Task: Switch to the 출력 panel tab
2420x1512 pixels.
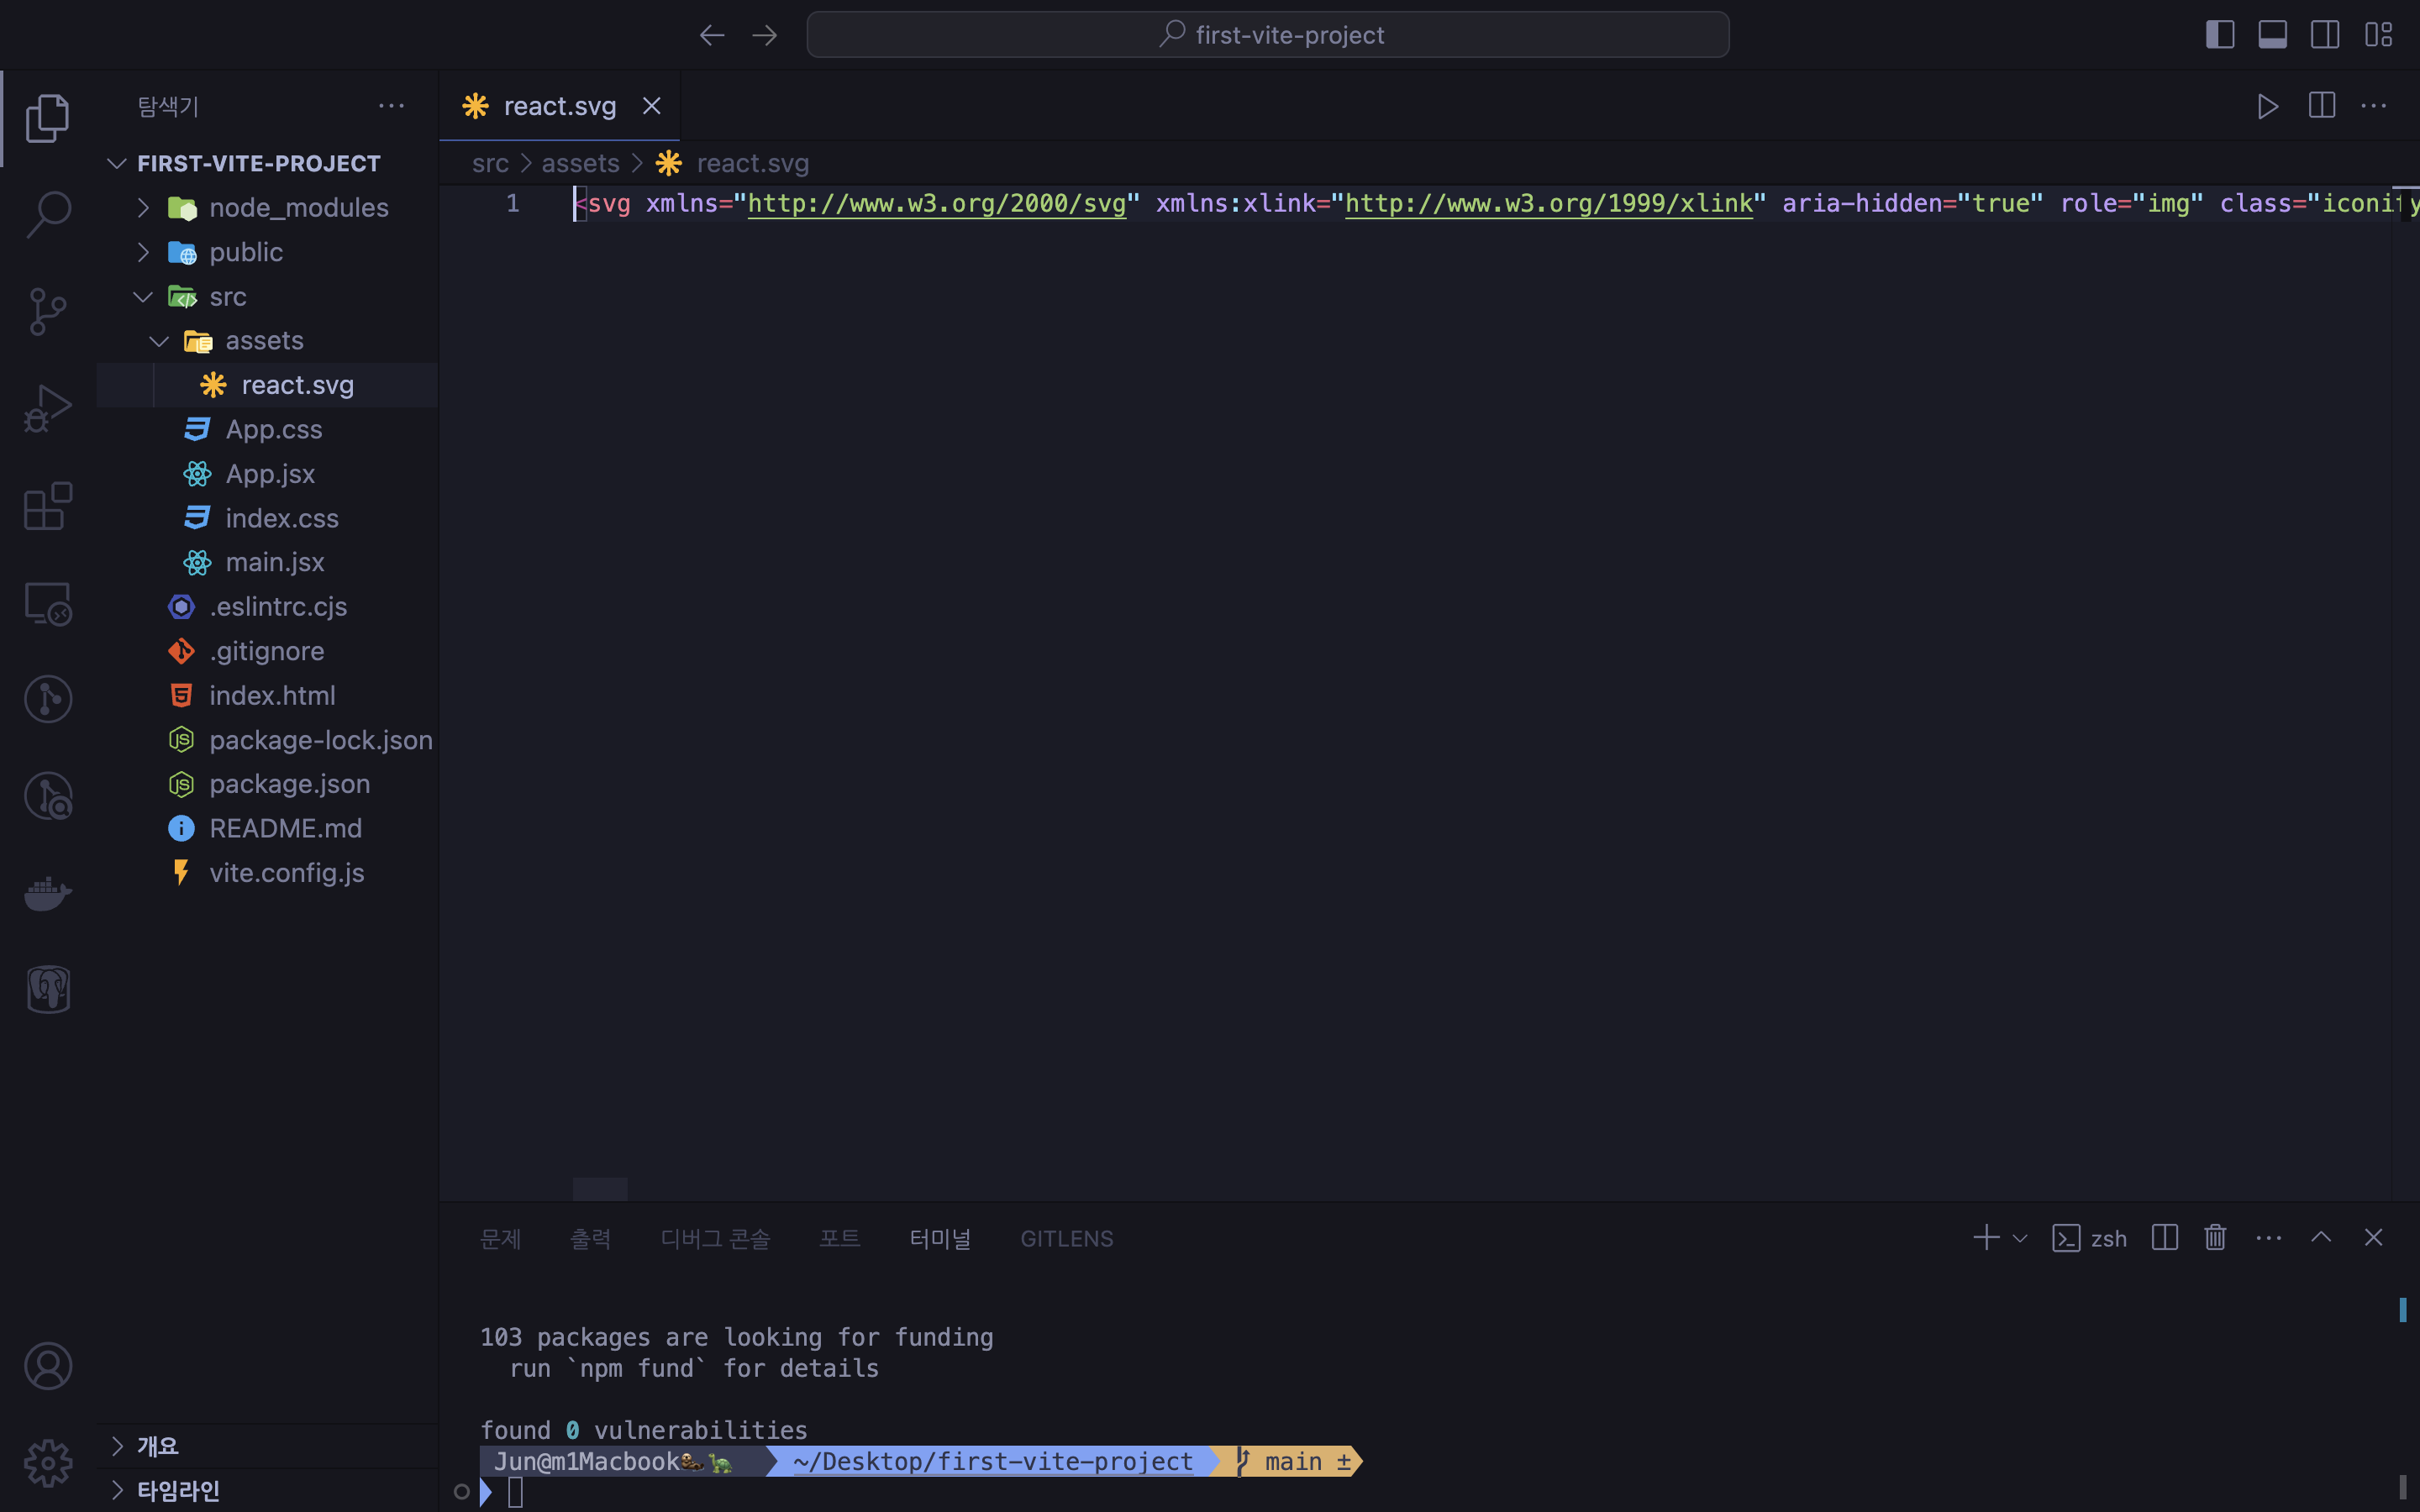Action: 590,1238
